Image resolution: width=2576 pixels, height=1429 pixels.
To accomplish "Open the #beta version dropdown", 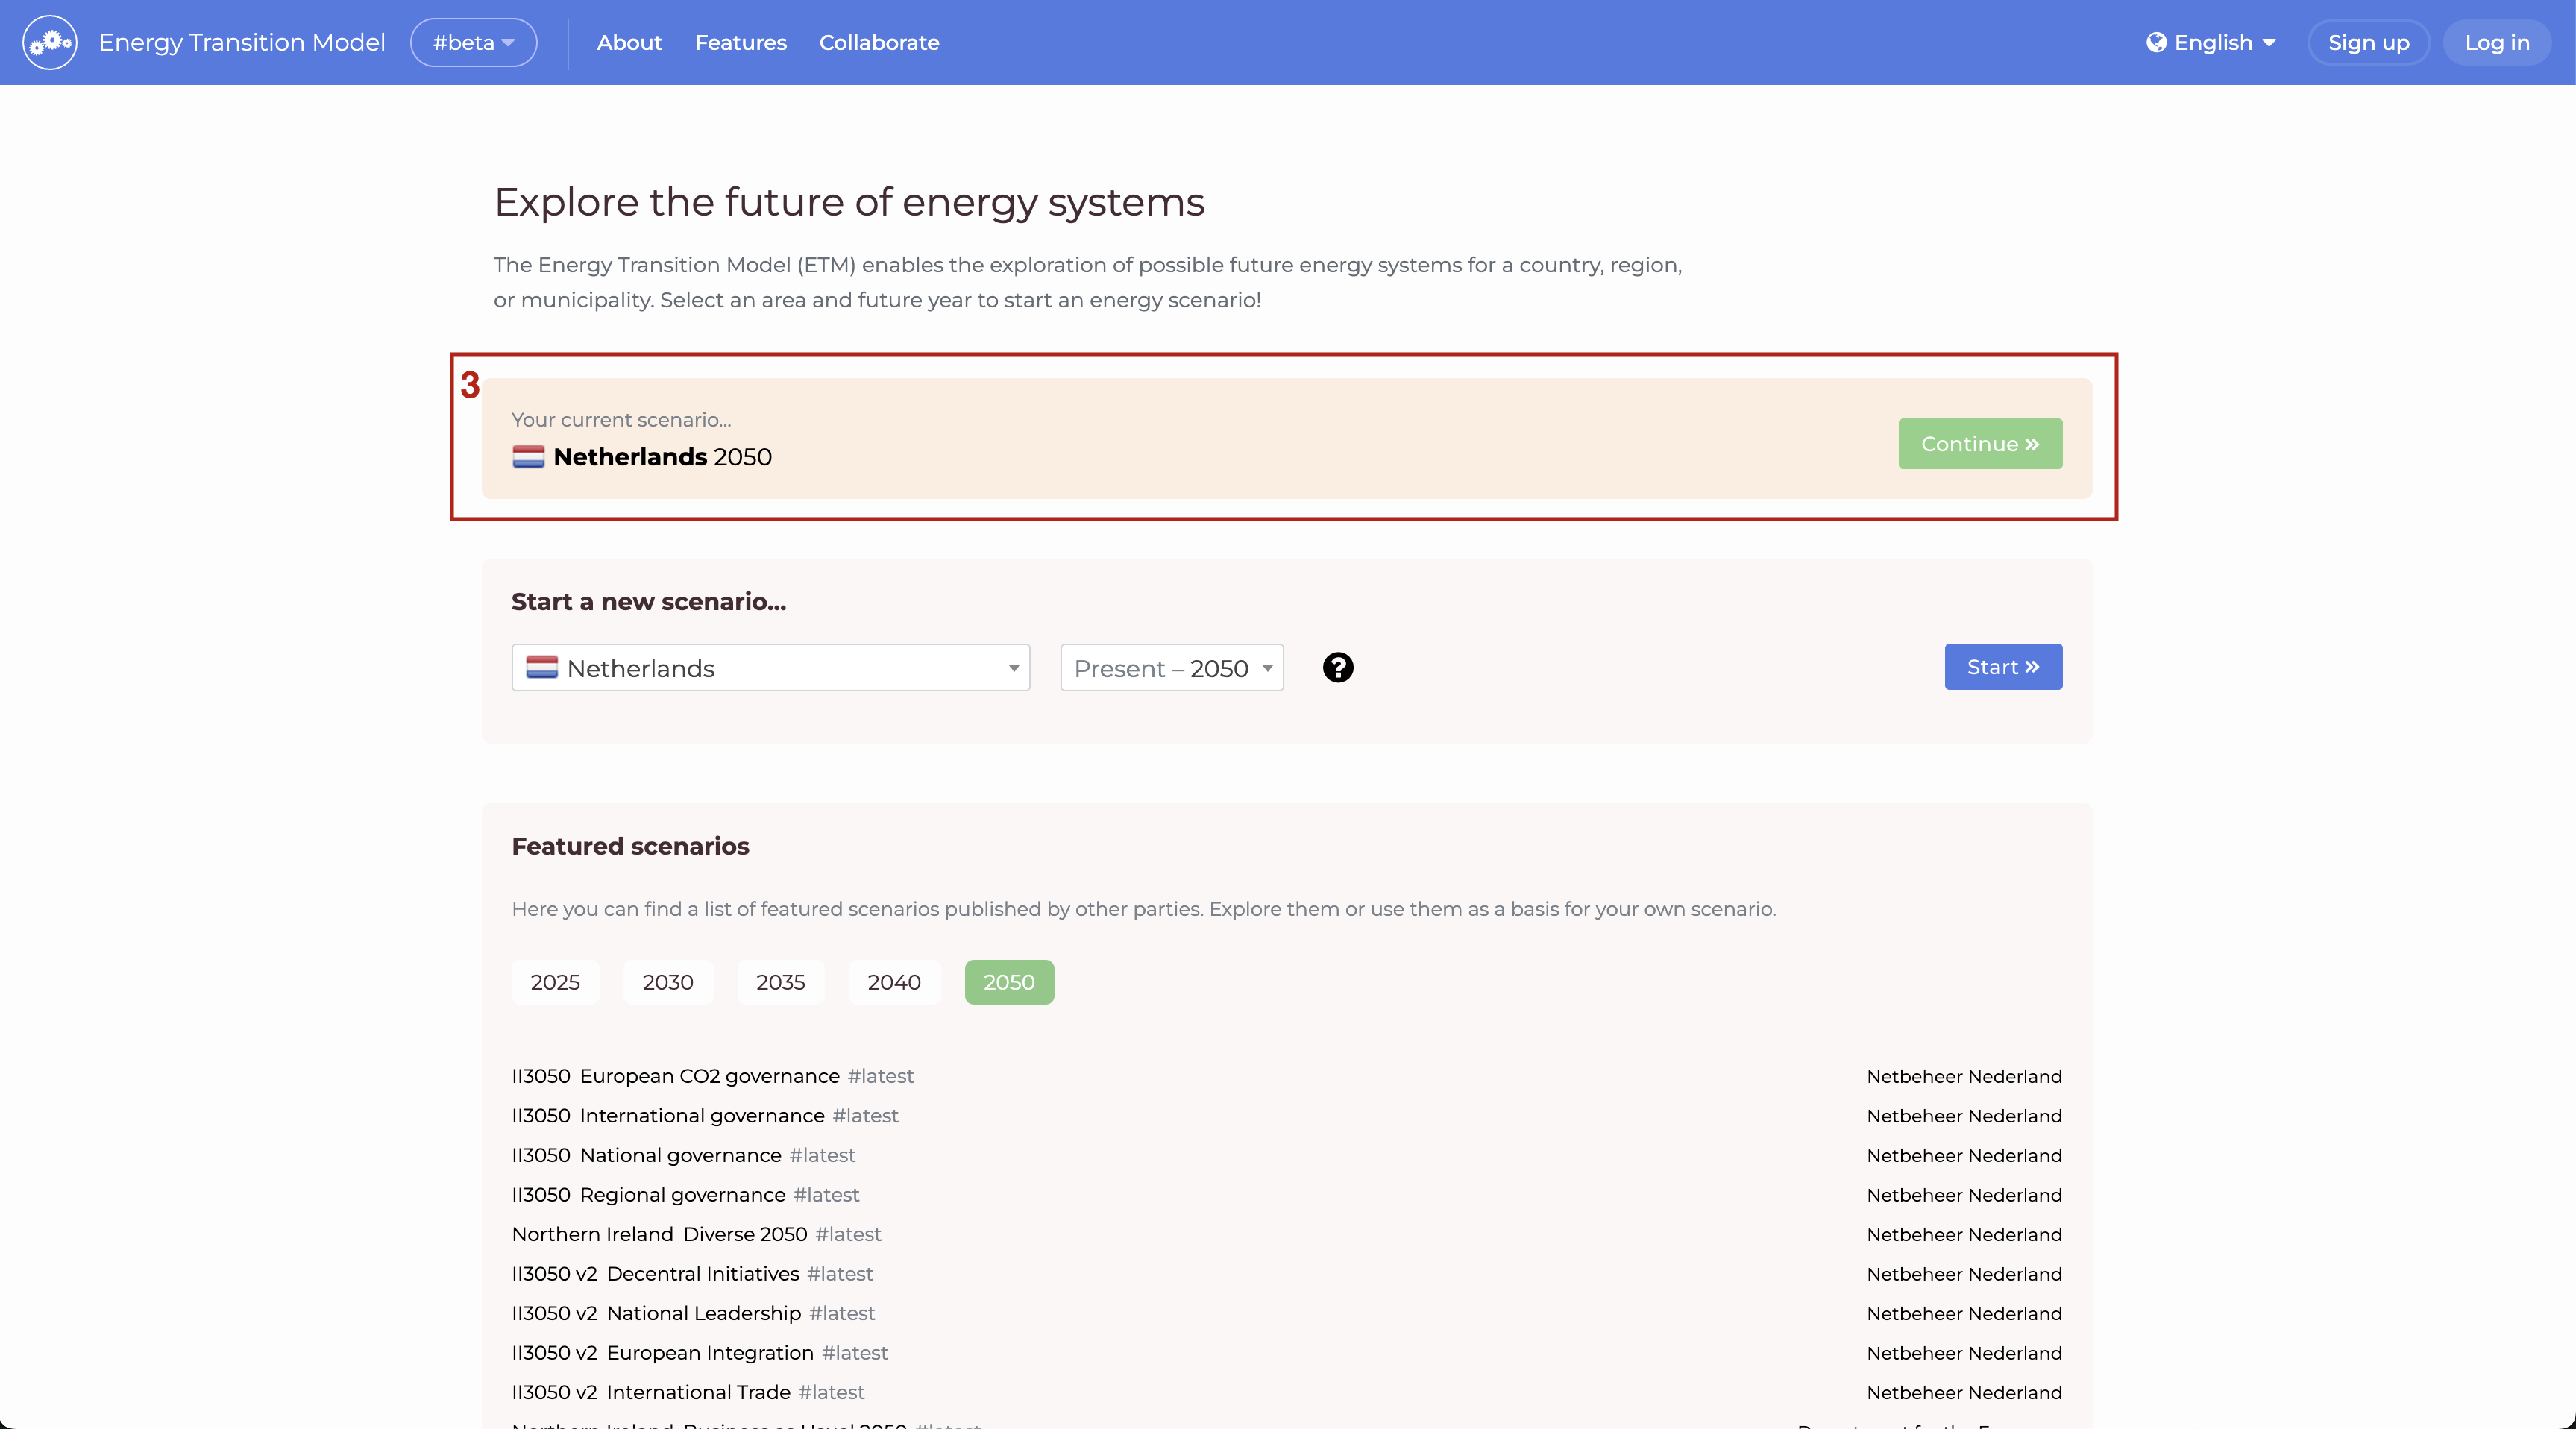I will [473, 42].
